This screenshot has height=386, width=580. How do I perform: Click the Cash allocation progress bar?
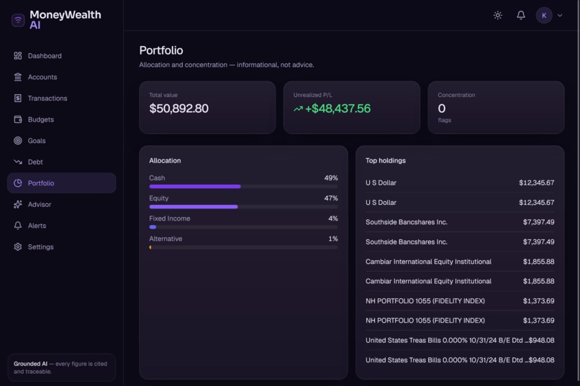[x=243, y=187]
